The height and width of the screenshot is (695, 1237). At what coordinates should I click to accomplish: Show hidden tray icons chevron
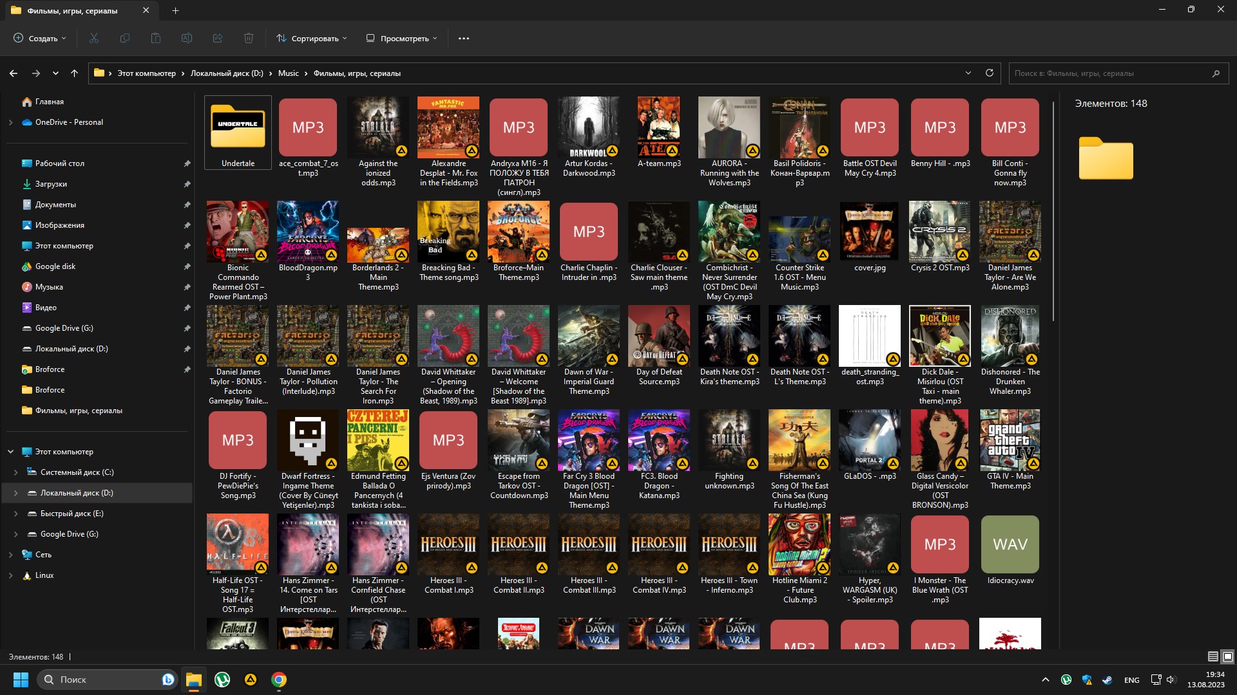coord(1046,680)
